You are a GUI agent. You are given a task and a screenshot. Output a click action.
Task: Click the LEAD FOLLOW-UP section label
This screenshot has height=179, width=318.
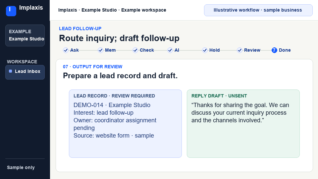pos(80,29)
